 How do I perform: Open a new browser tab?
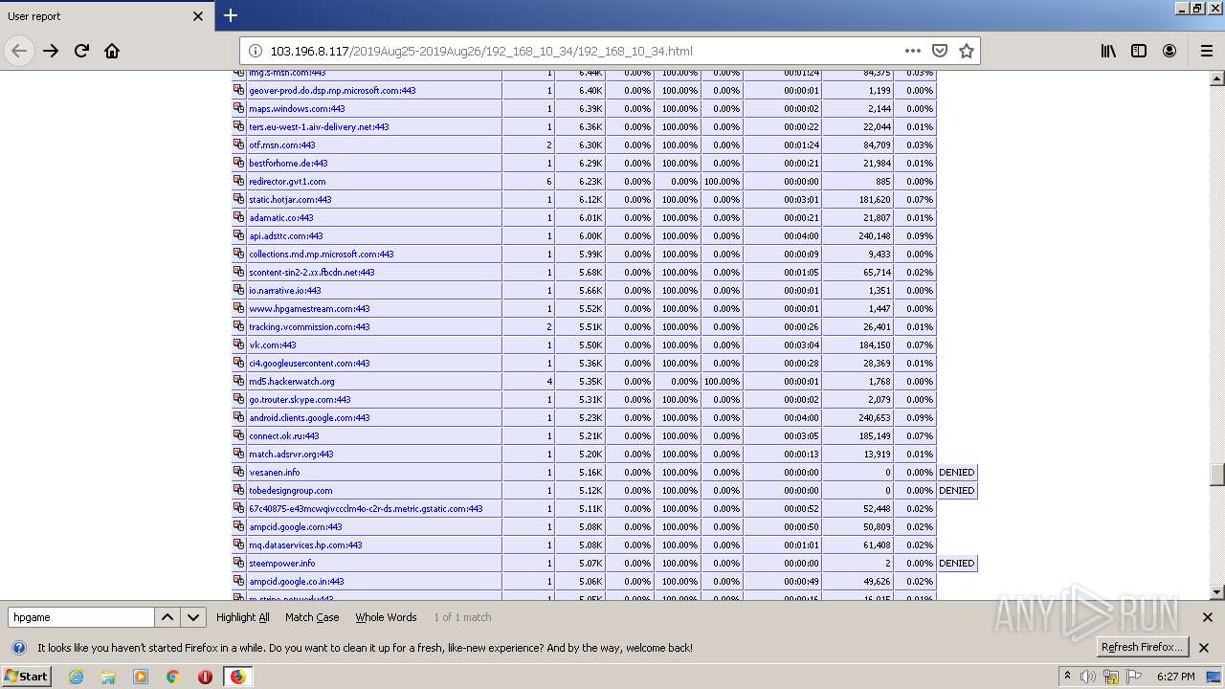231,15
